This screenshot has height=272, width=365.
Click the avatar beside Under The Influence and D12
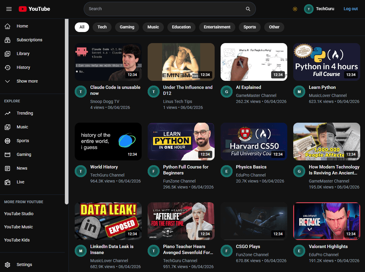(x=154, y=92)
